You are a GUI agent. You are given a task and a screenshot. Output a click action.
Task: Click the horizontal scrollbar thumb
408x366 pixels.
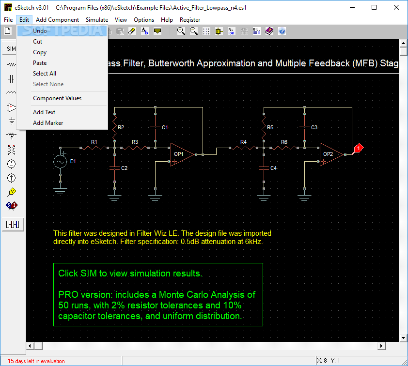click(x=38, y=346)
